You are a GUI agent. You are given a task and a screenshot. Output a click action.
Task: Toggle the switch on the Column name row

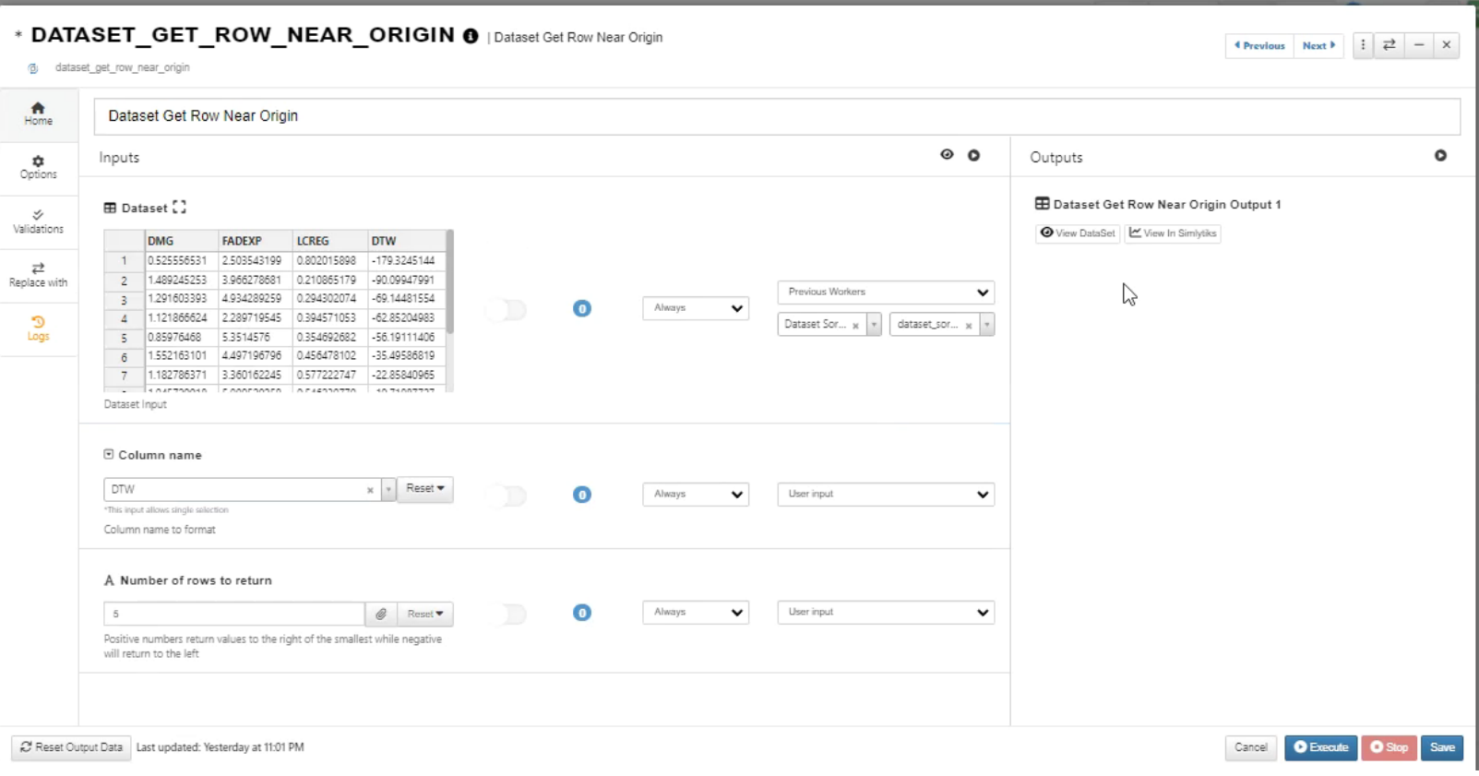(506, 495)
